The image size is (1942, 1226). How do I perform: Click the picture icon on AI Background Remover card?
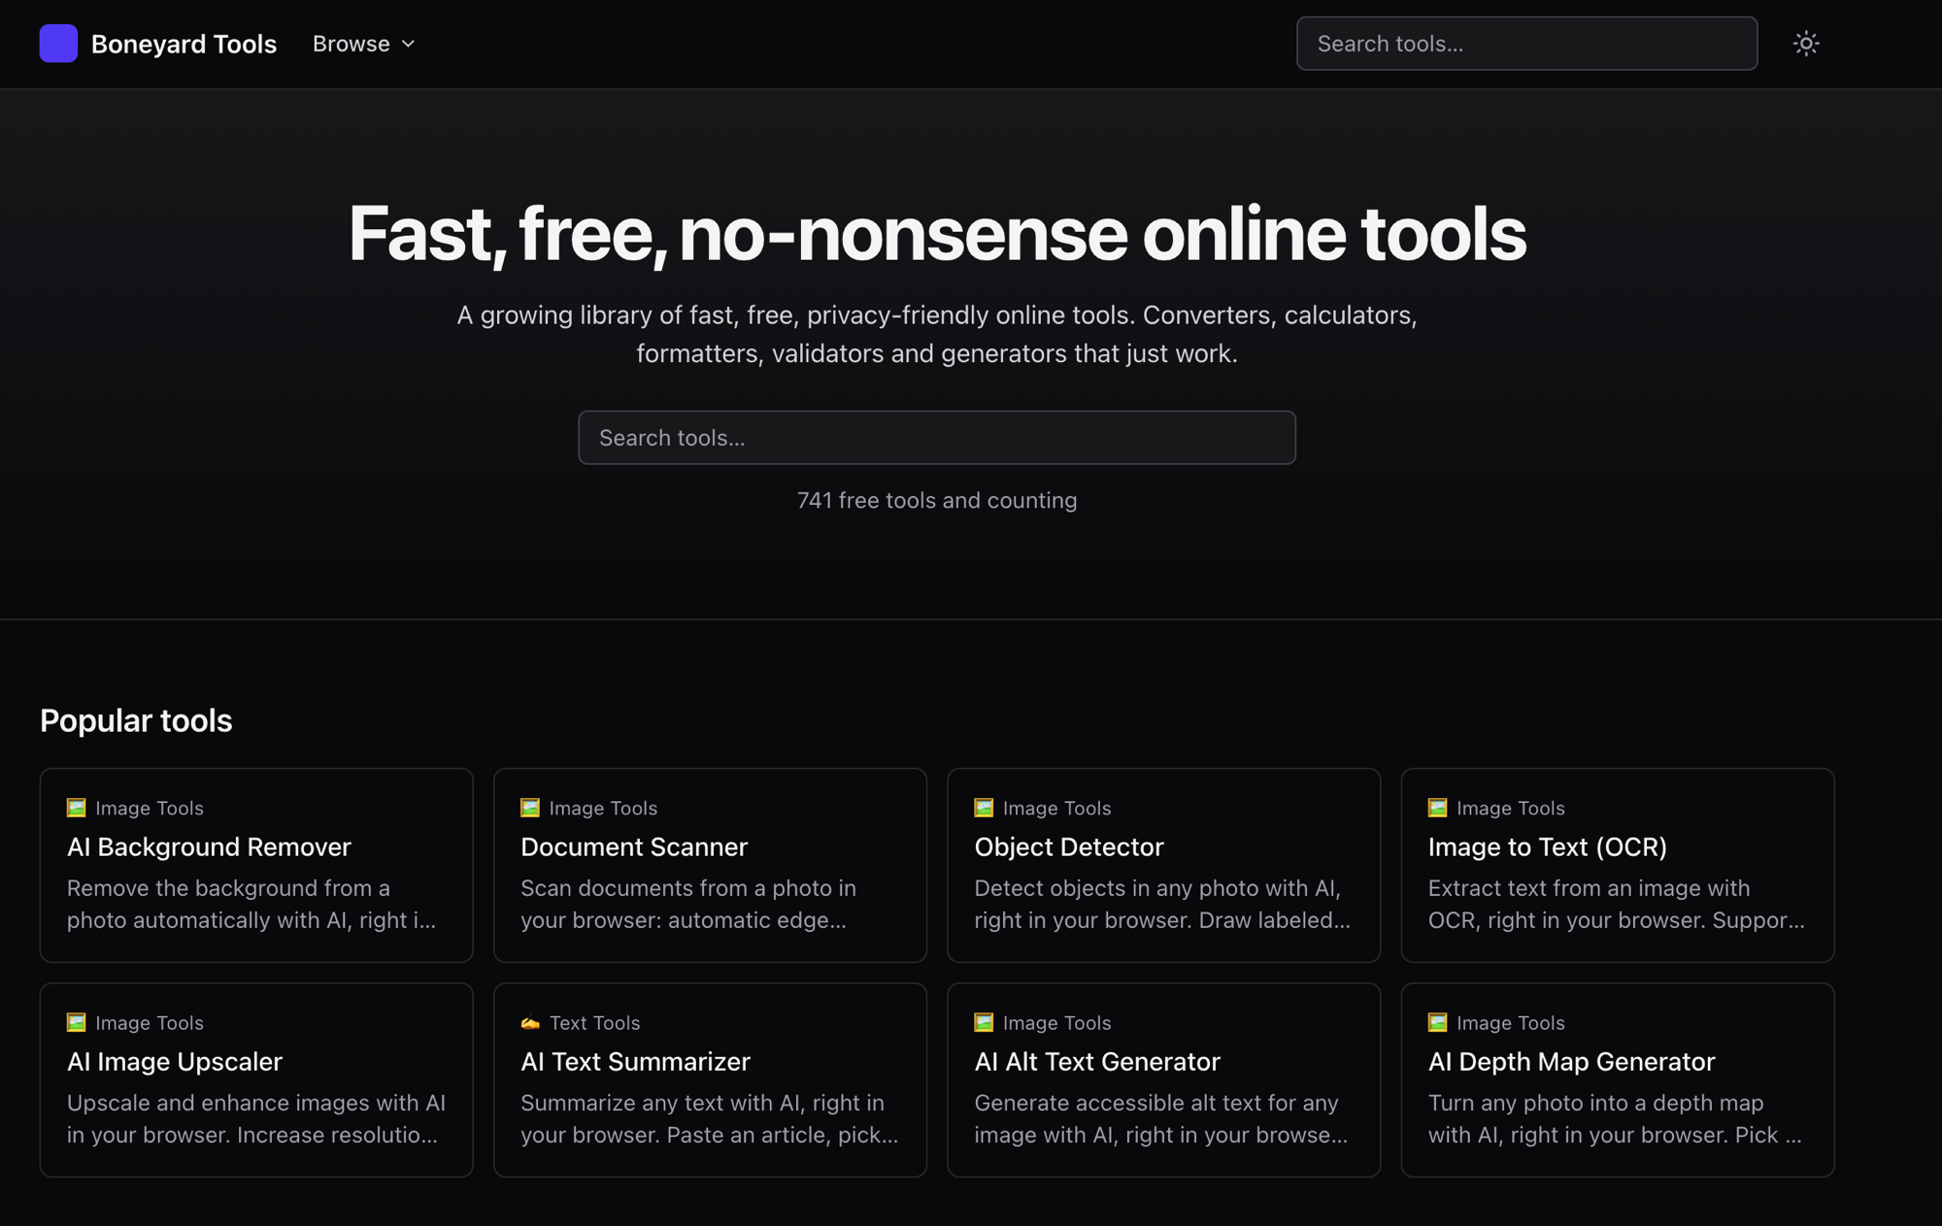(76, 808)
